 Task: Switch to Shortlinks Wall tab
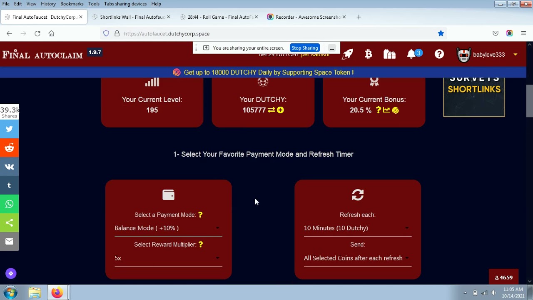click(x=131, y=17)
